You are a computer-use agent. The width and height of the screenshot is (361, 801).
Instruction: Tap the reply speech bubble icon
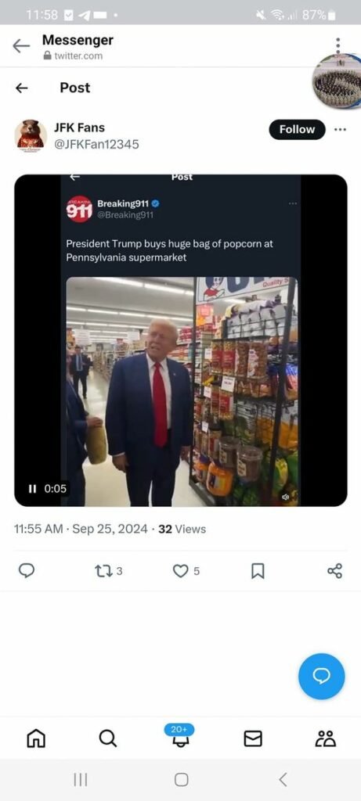pos(27,570)
